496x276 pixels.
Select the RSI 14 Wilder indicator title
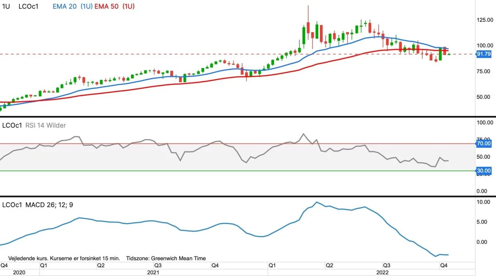pos(46,125)
